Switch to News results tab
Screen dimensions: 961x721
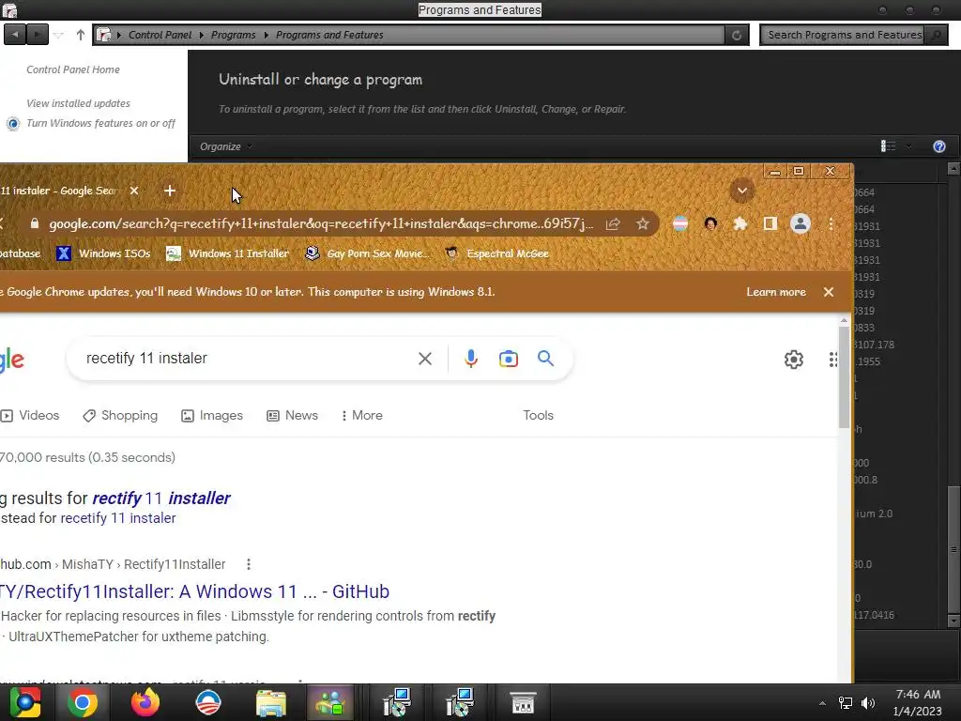click(293, 415)
